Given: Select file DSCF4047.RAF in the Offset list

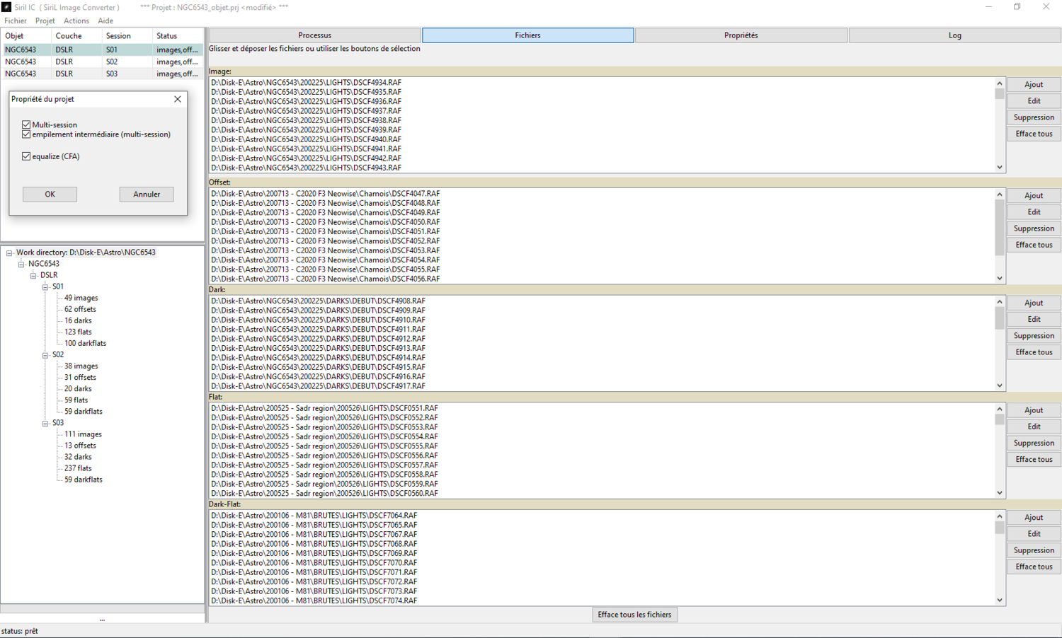Looking at the screenshot, I should [x=326, y=194].
